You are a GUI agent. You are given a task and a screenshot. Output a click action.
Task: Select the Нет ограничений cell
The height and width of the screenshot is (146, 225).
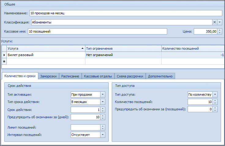tap(123, 55)
